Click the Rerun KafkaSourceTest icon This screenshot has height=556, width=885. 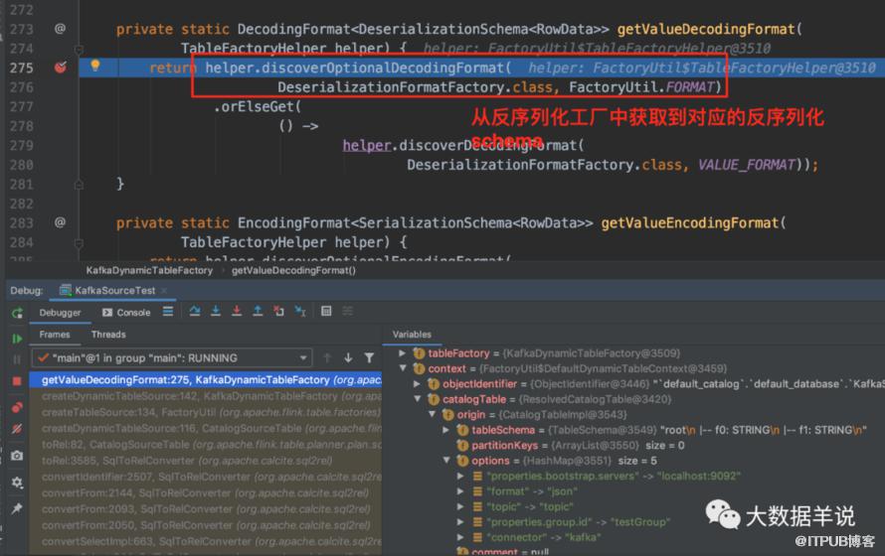(x=17, y=313)
